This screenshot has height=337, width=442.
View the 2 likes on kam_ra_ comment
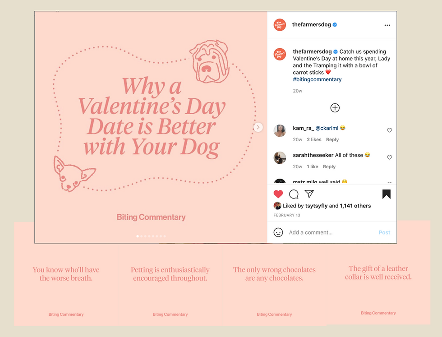(314, 139)
